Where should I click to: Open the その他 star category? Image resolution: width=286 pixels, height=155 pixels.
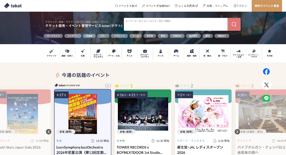pos(269,53)
